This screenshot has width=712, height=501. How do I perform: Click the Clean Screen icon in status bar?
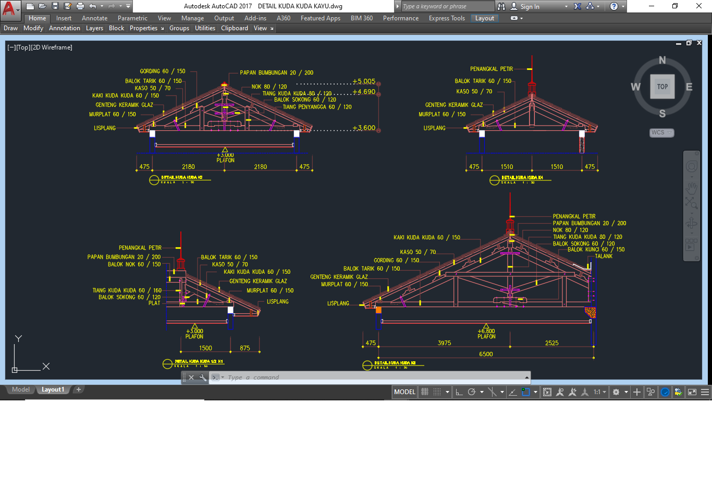692,392
